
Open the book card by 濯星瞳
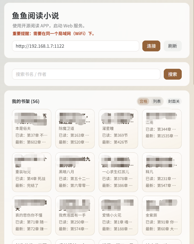click(118, 129)
